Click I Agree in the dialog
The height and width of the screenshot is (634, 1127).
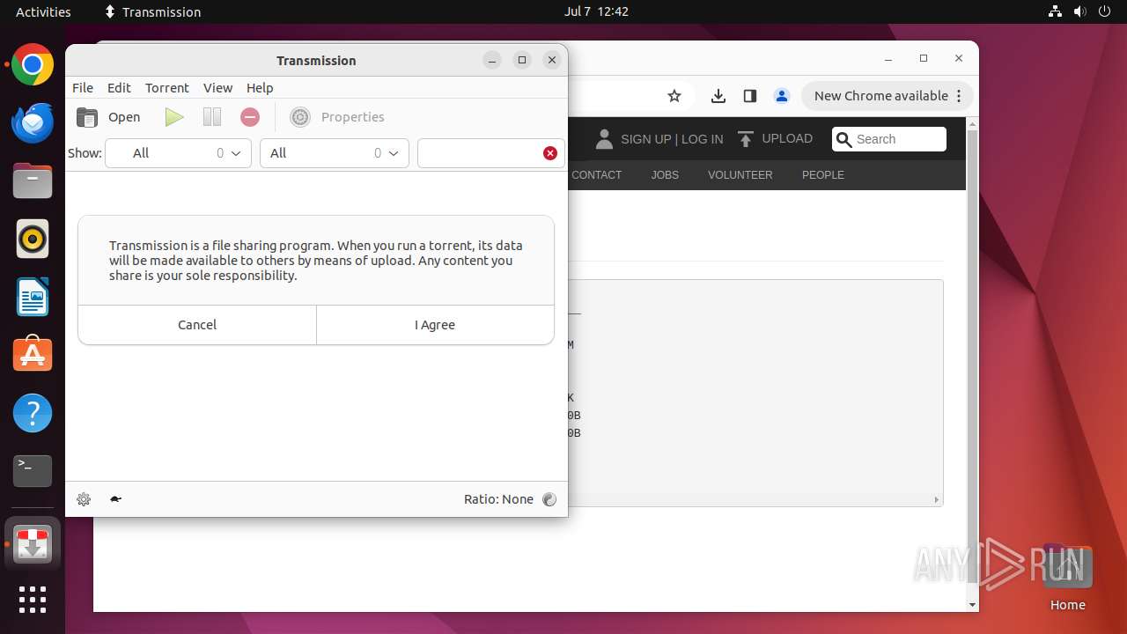click(x=435, y=325)
